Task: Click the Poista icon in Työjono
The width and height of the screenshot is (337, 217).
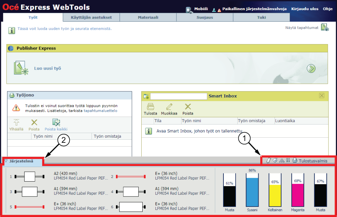Action: click(x=34, y=123)
